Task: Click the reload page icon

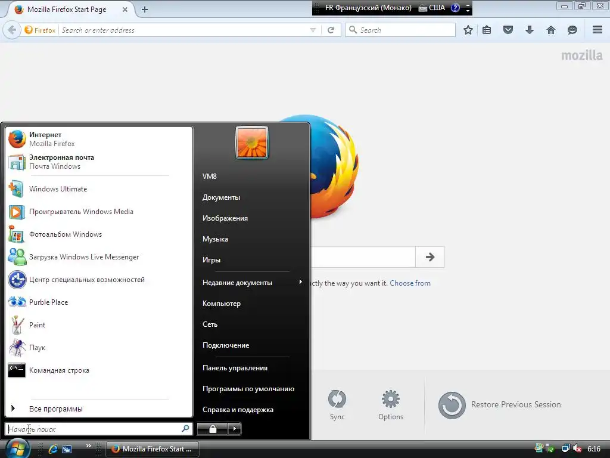Action: [x=331, y=30]
